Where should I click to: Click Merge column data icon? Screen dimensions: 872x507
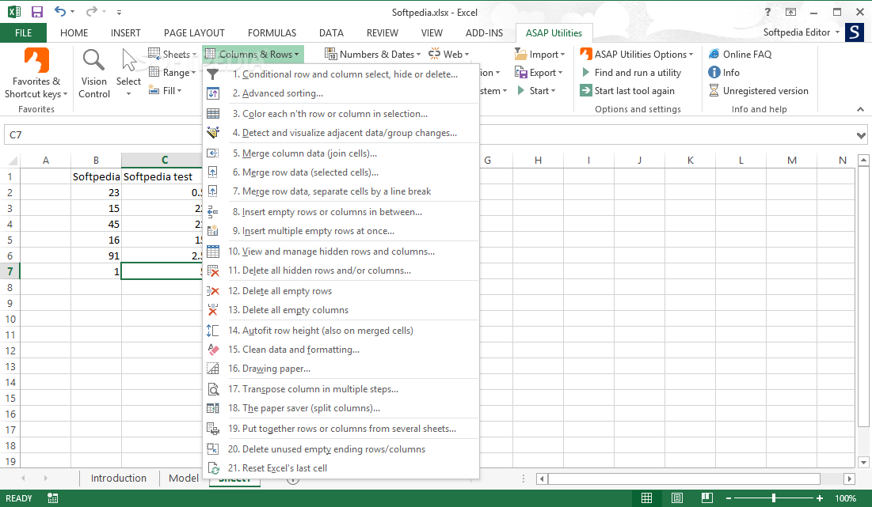tap(212, 153)
